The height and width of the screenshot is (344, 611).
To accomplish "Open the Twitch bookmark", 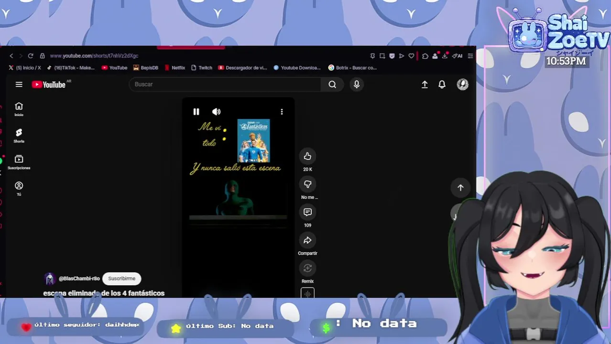I will [201, 68].
